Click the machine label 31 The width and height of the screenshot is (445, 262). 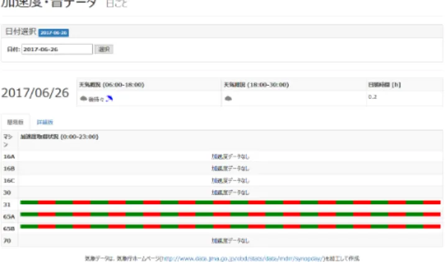click(x=7, y=205)
